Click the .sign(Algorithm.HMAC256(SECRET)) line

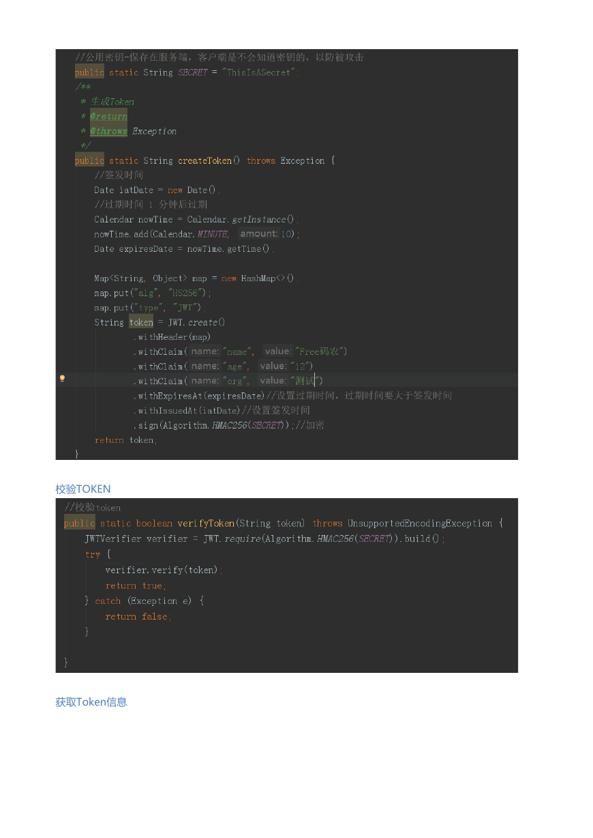click(228, 425)
